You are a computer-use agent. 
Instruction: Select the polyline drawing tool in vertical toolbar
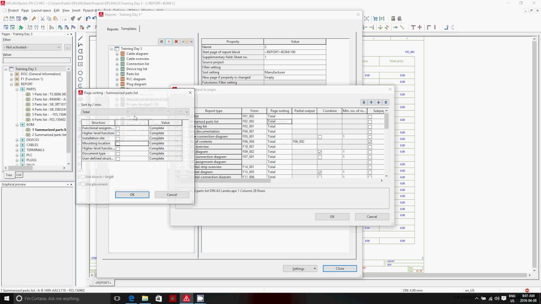pyautogui.click(x=80, y=45)
